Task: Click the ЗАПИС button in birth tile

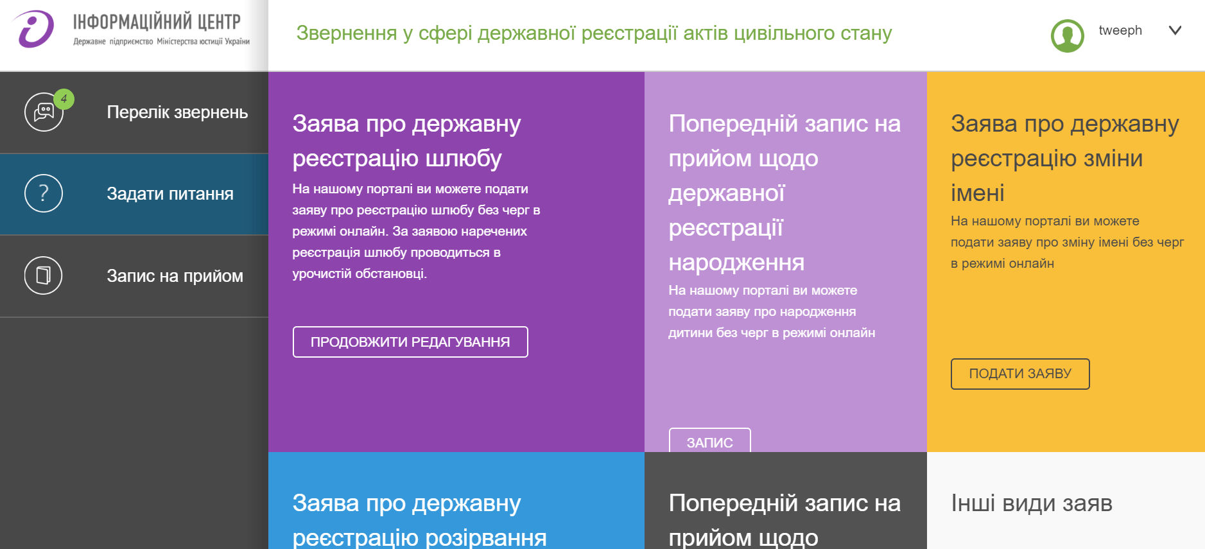Action: point(709,441)
